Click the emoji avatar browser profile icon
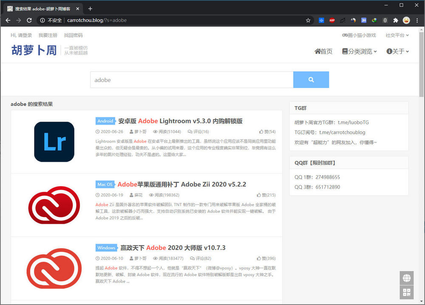Image resolution: width=425 pixels, height=305 pixels. point(407,20)
